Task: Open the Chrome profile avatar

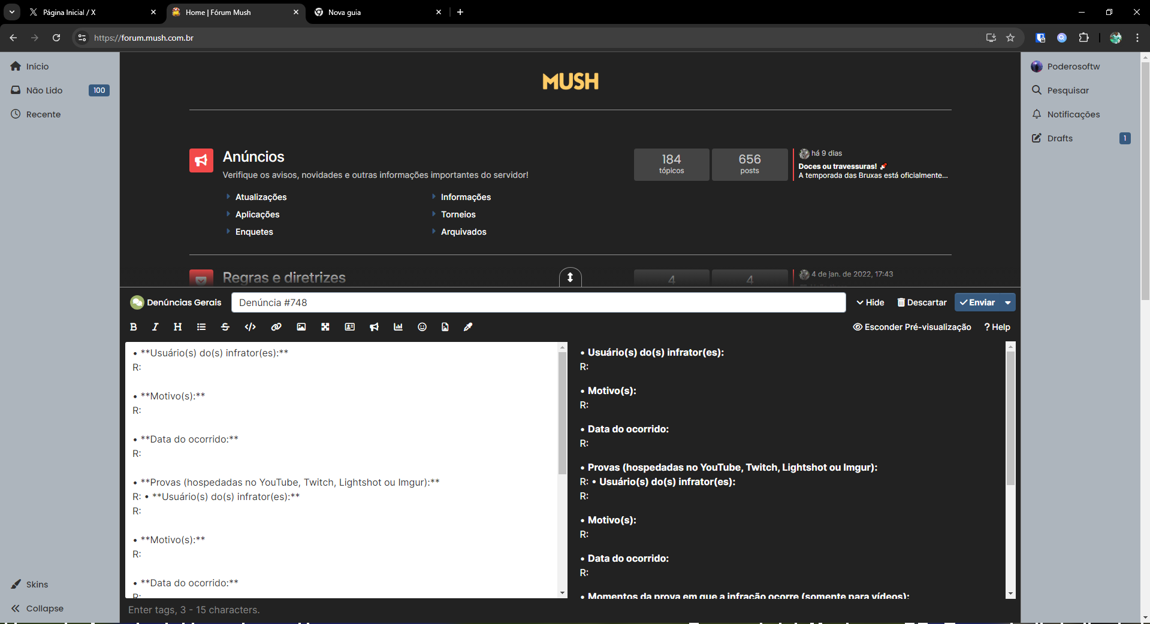Action: [1115, 38]
